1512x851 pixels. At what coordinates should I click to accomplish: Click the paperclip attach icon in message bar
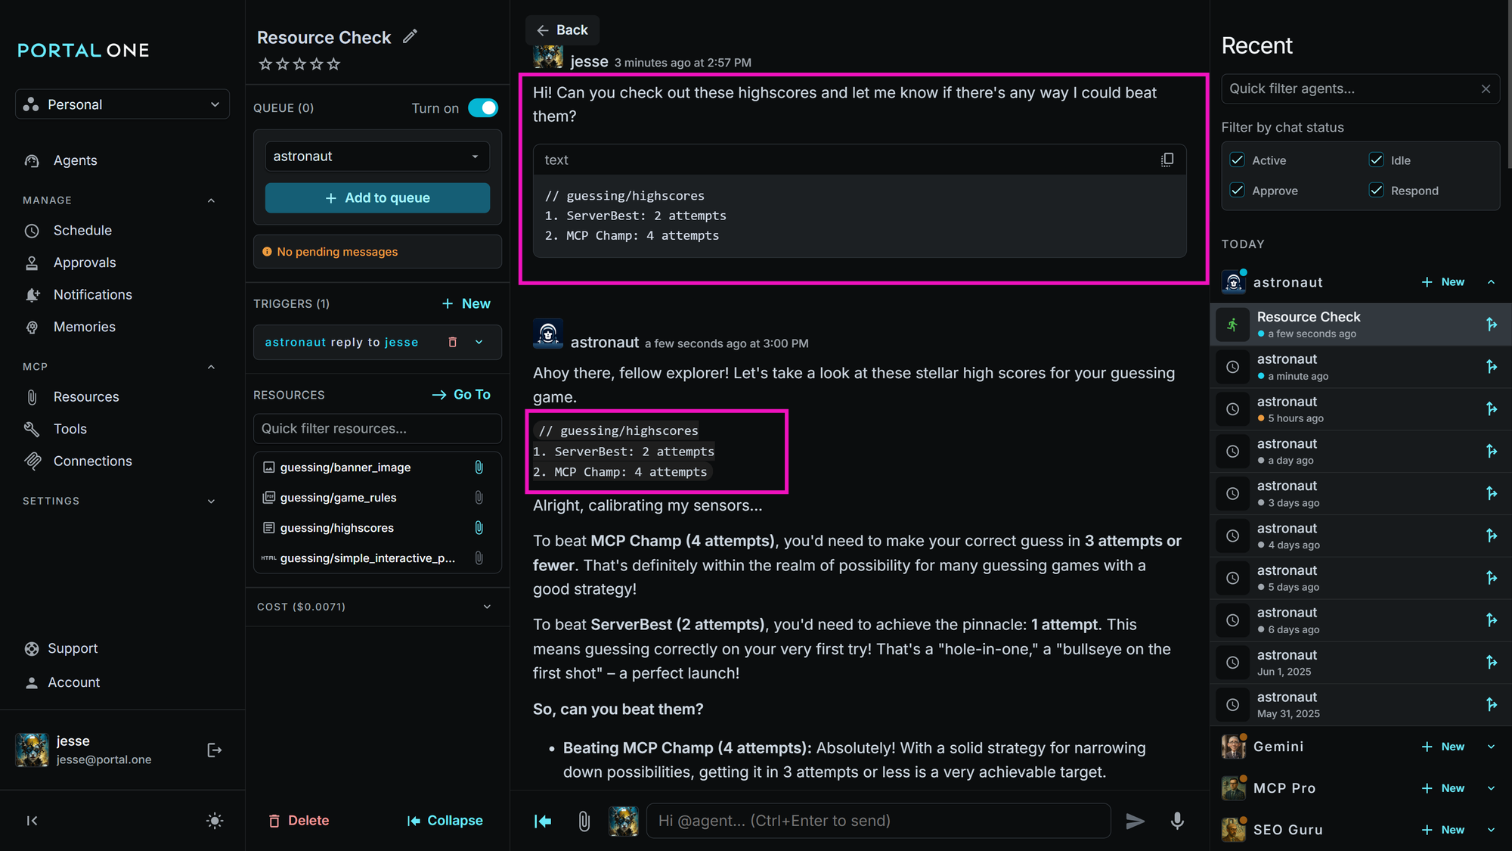point(584,821)
